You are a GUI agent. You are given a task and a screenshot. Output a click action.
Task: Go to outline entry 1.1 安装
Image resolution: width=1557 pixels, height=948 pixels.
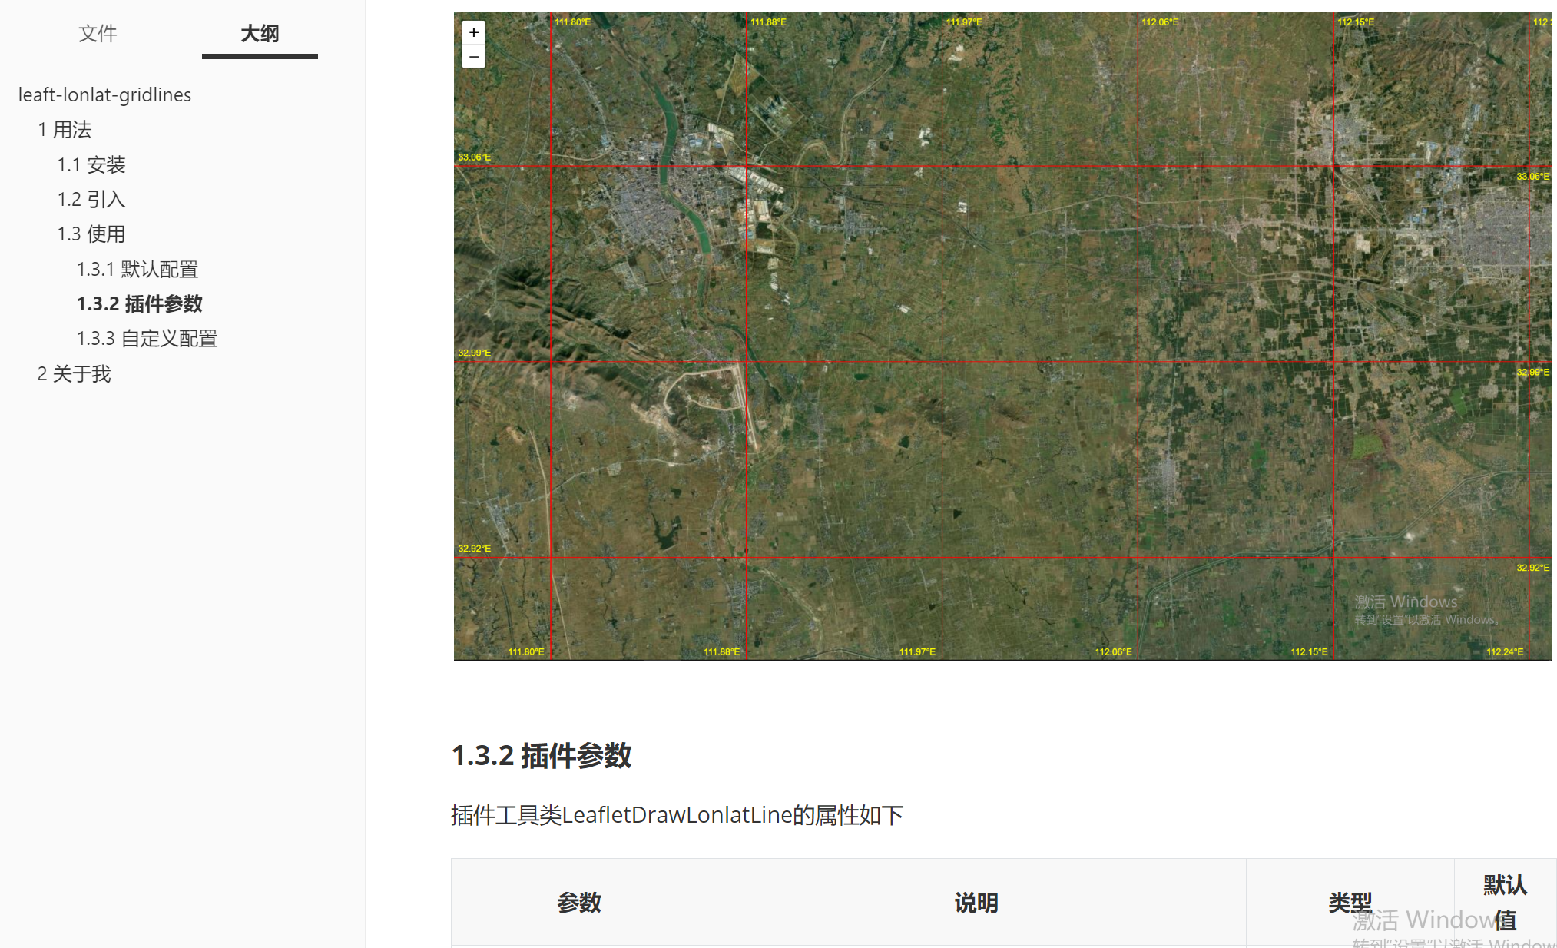(x=91, y=164)
